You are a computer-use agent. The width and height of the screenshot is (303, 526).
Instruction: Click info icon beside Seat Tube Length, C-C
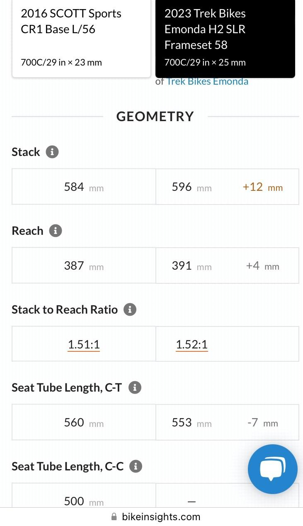(x=136, y=466)
